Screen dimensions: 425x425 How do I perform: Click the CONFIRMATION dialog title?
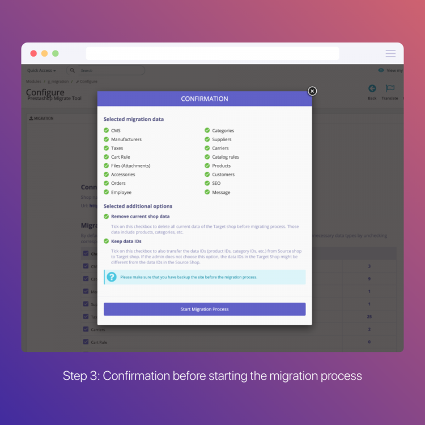tap(205, 99)
